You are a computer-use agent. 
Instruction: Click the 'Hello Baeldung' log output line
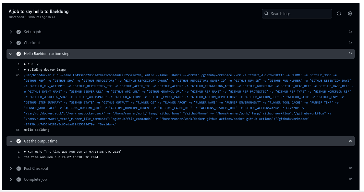click(36, 130)
